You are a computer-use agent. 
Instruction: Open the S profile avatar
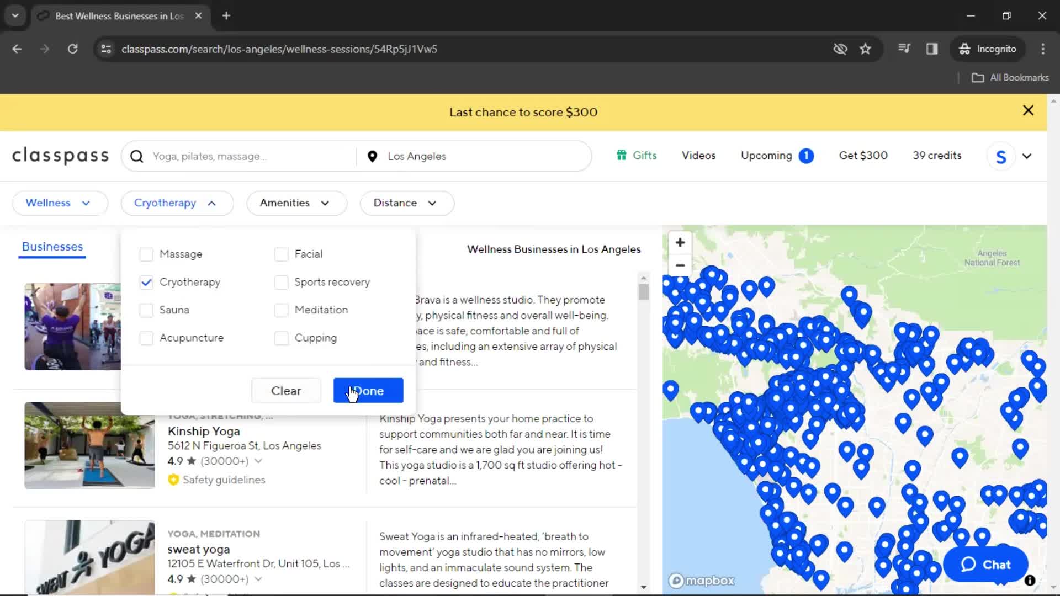[1001, 157]
